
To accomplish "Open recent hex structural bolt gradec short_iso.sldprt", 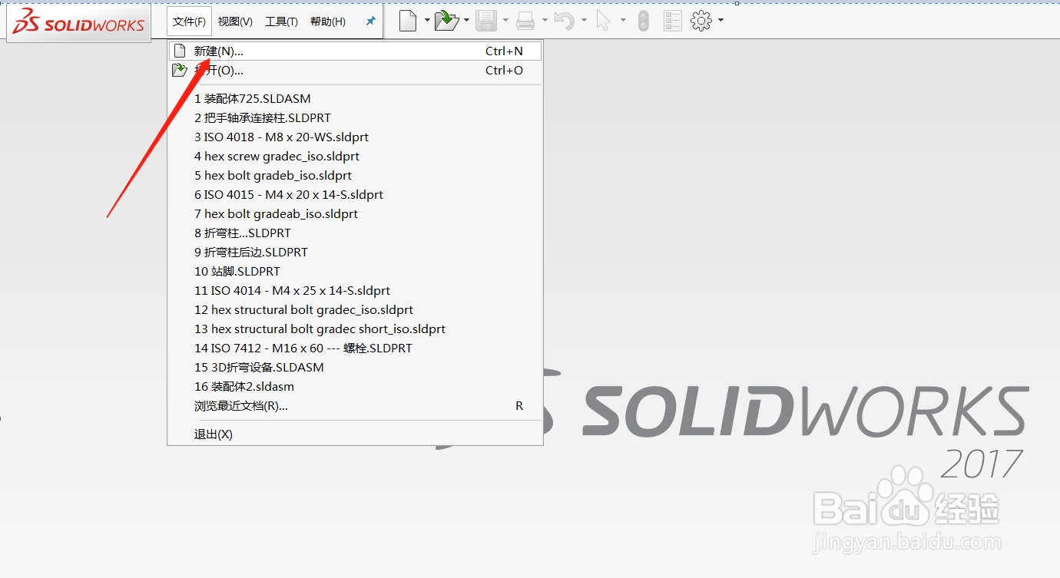I will 355,329.
